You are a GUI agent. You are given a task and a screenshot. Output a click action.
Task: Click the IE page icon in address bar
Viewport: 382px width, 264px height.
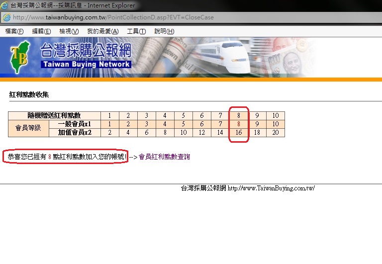6,17
